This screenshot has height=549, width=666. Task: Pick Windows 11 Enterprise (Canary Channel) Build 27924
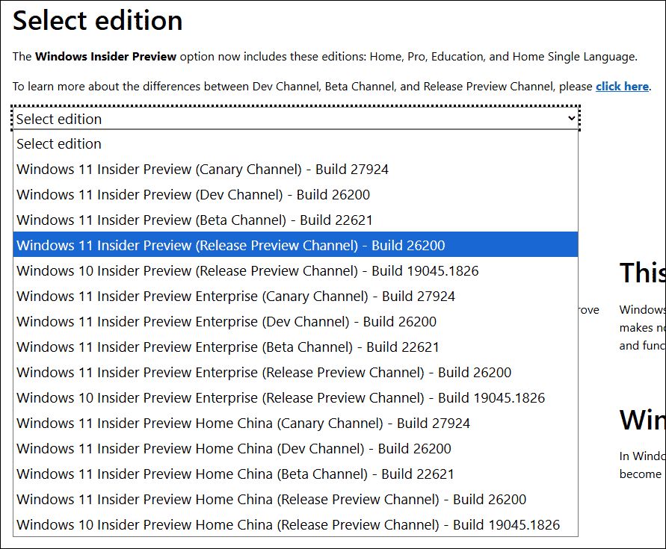tap(295, 296)
